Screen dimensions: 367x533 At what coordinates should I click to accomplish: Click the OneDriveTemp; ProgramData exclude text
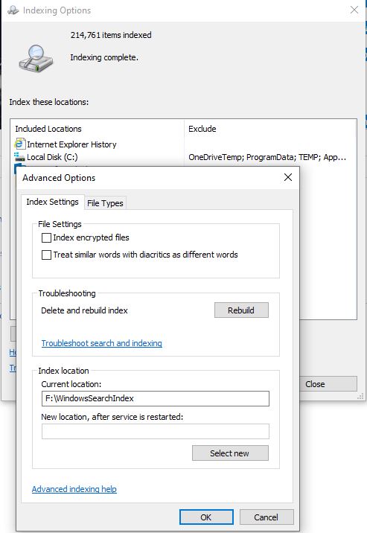click(x=267, y=157)
